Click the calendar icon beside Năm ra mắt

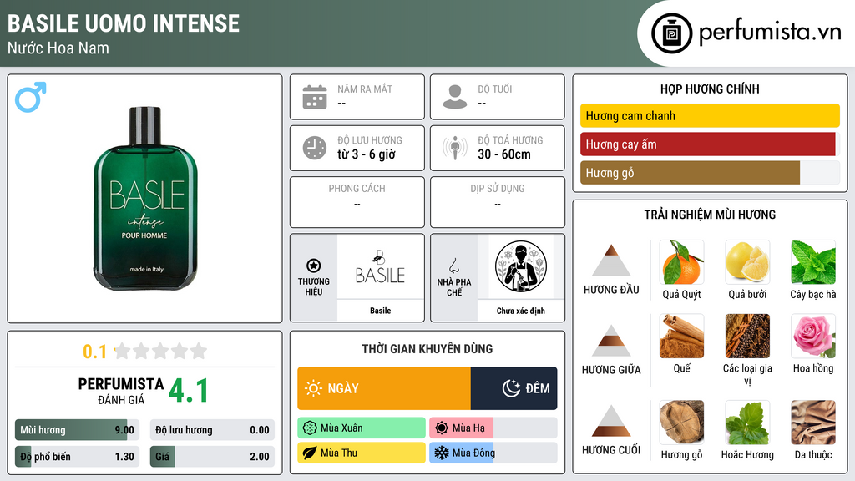315,97
